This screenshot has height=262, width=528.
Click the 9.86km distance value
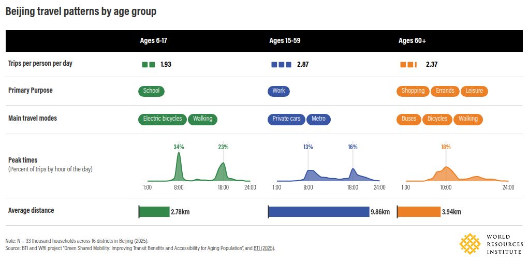pos(380,212)
